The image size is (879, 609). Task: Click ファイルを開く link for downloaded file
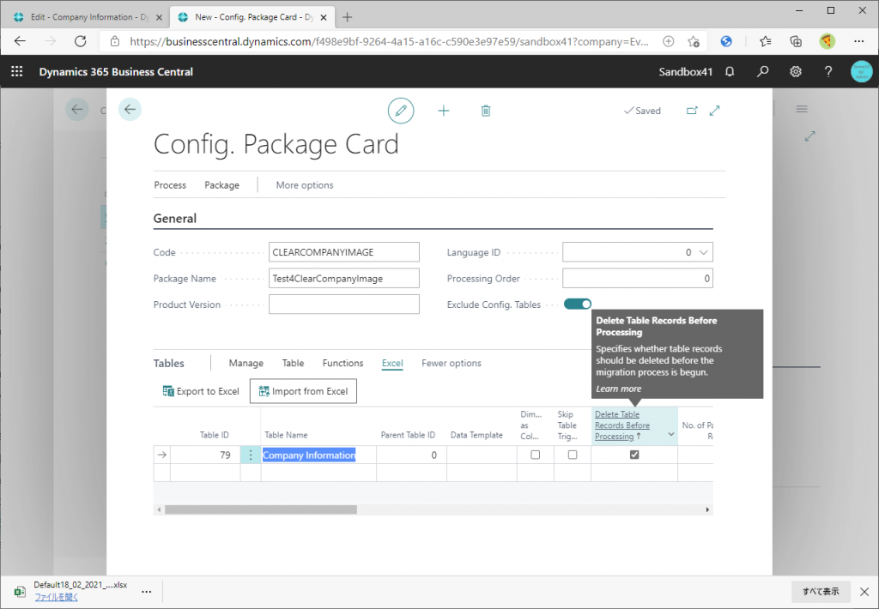[57, 597]
